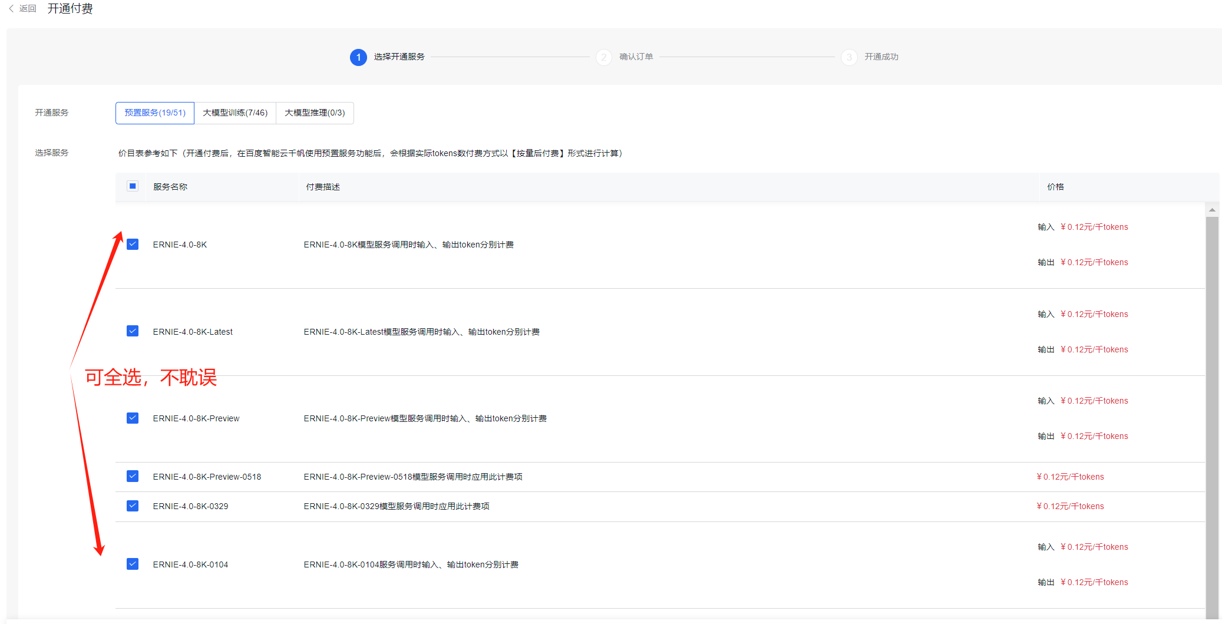Uncheck the ERNIE-4.0-8K-Latest checkbox
Screen dimensions: 1222x624
133,331
